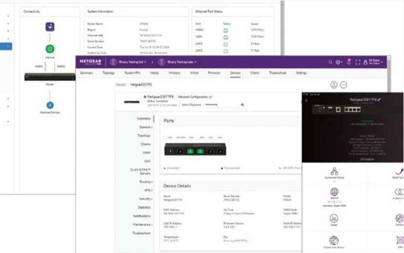Switch to the Topology top tab
The image size is (404, 253).
(108, 73)
